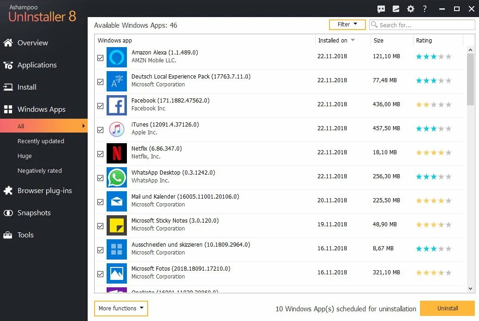Viewport: 479px width, 321px height.
Task: Click the Tools toolbox icon
Action: 8,235
